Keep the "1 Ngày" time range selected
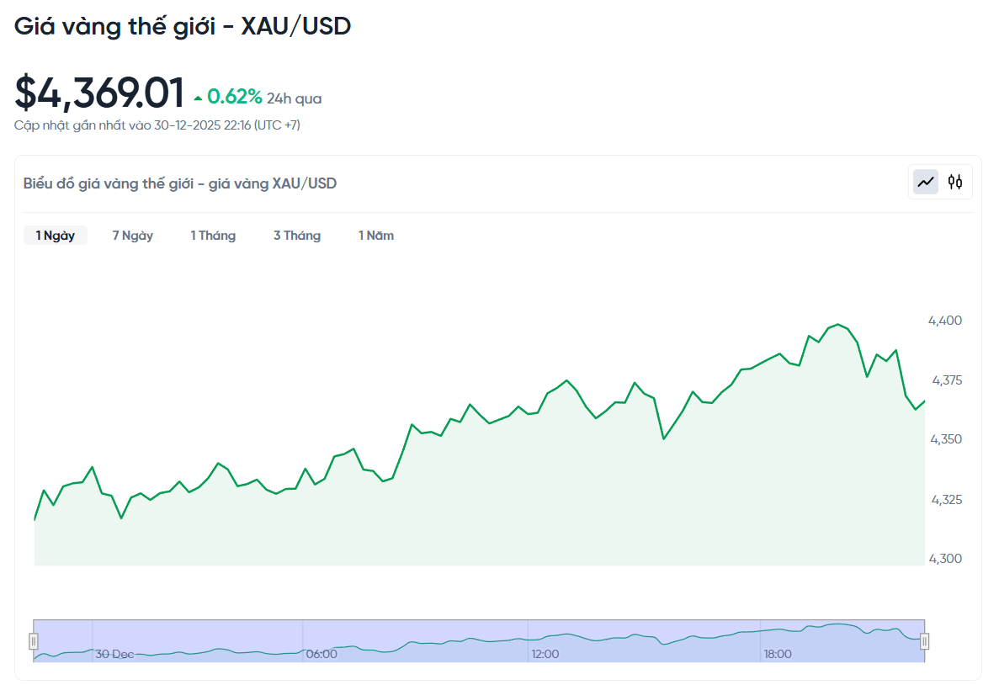The image size is (983, 685). [x=56, y=236]
